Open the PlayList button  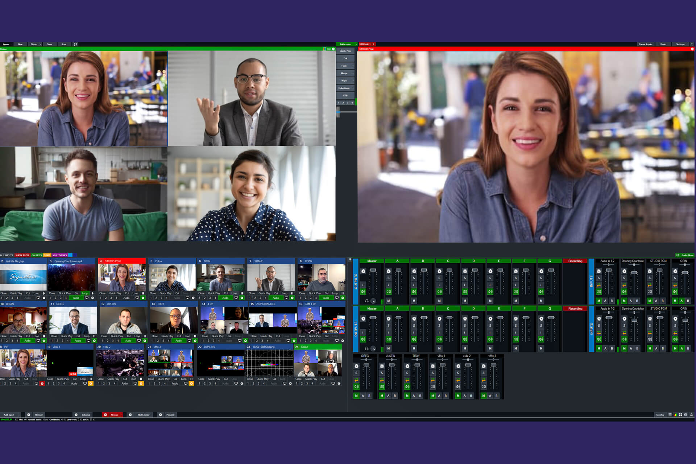pos(170,415)
